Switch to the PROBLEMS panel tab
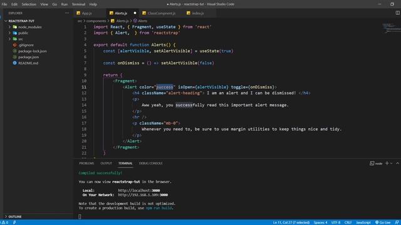The height and width of the screenshot is (225, 401). (86, 163)
